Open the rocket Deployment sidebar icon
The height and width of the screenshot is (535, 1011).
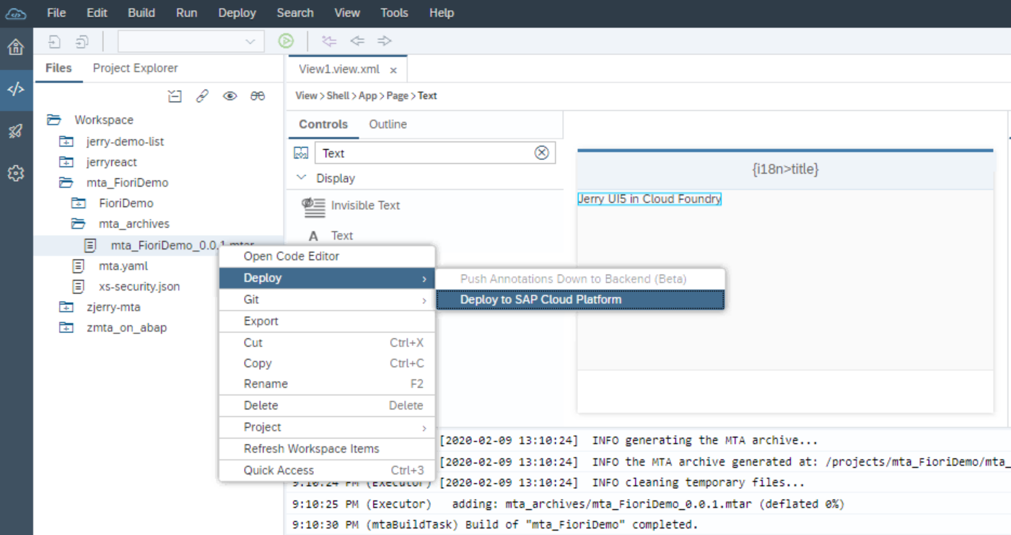pyautogui.click(x=16, y=131)
